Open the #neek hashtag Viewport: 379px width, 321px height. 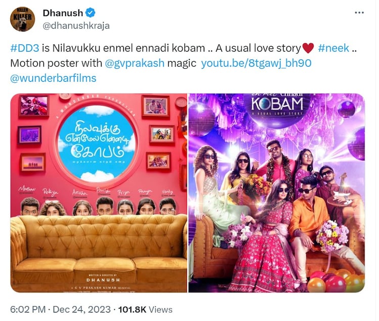click(334, 48)
